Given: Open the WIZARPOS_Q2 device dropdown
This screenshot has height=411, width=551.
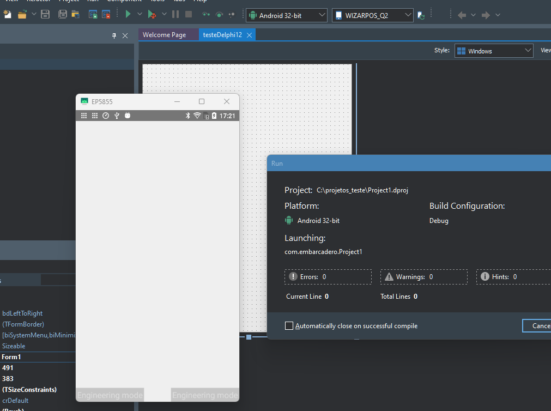Looking at the screenshot, I should point(372,15).
